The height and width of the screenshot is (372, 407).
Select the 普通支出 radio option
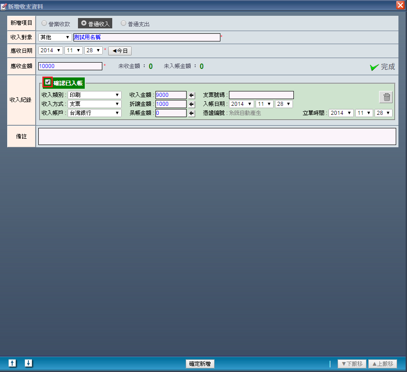(x=123, y=23)
